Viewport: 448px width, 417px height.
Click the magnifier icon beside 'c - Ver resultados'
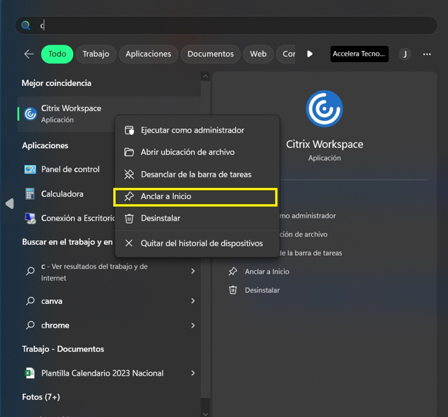(x=30, y=271)
